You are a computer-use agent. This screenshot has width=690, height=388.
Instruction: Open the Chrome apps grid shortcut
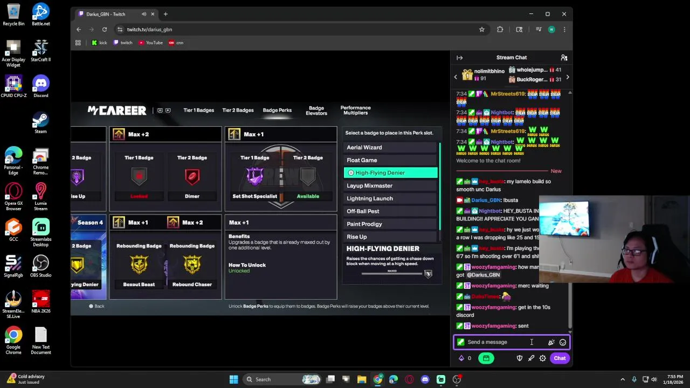(x=78, y=43)
